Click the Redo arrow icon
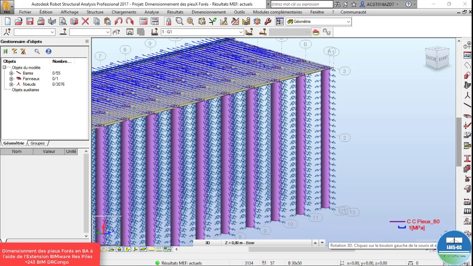This screenshot has height=266, width=473. point(130,21)
